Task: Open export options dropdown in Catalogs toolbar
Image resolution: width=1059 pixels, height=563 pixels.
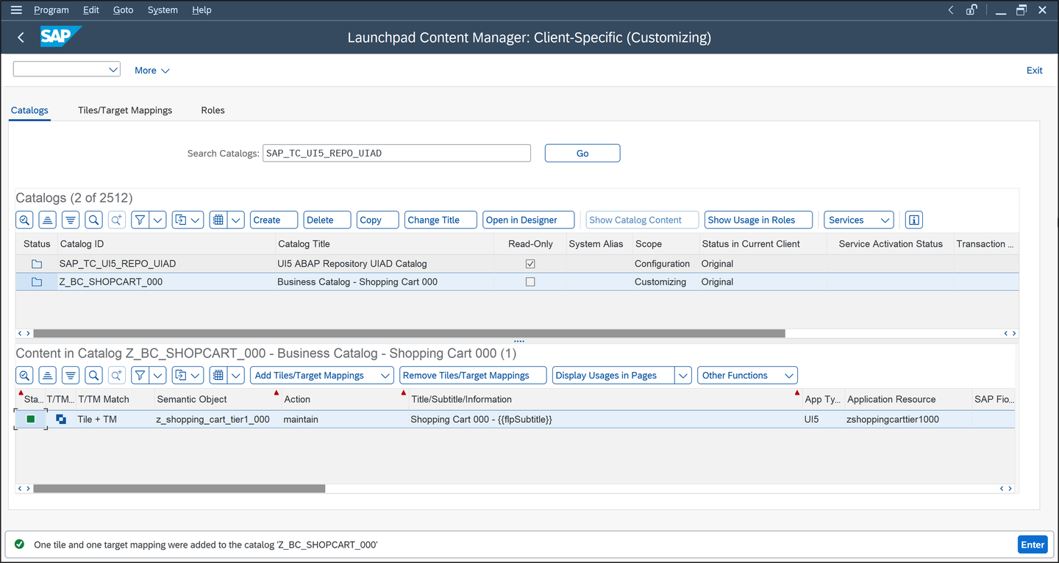Action: [196, 220]
